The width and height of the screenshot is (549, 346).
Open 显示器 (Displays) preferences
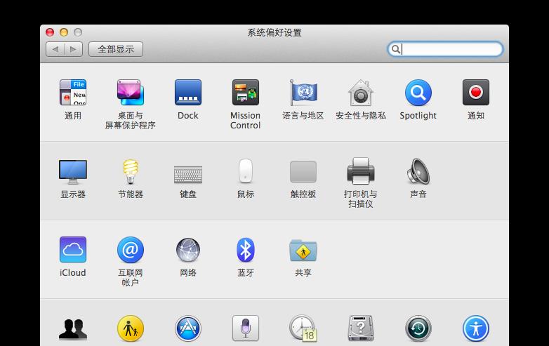[x=73, y=172]
